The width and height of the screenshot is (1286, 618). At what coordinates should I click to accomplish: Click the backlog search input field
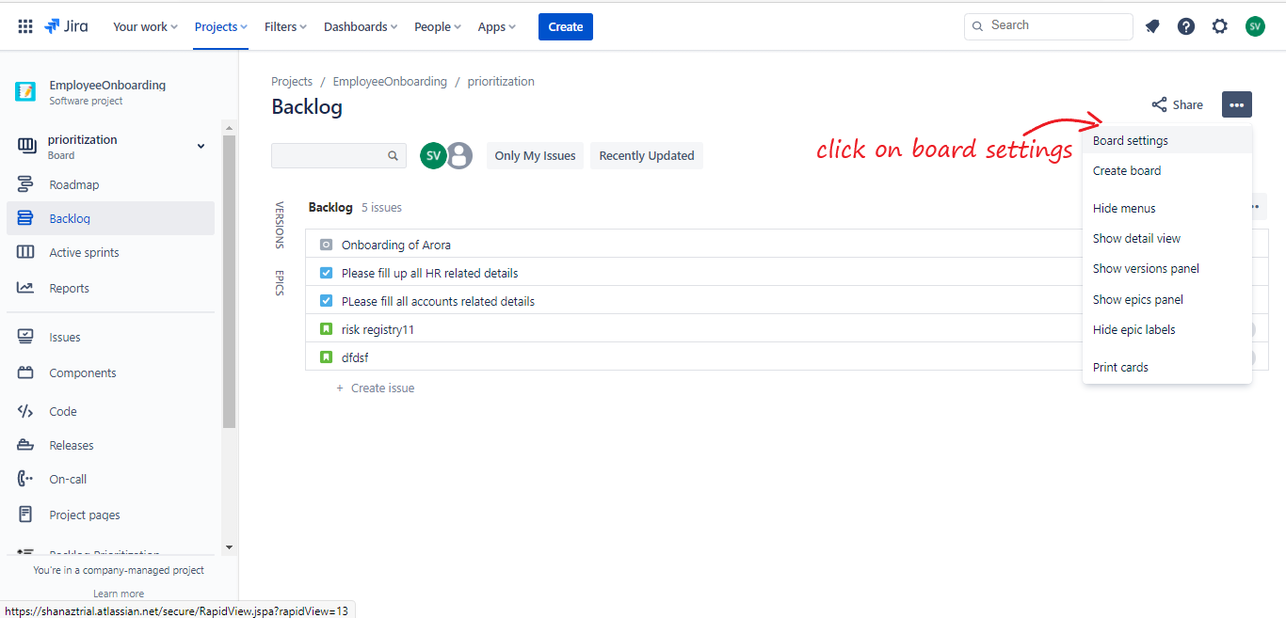pyautogui.click(x=330, y=155)
